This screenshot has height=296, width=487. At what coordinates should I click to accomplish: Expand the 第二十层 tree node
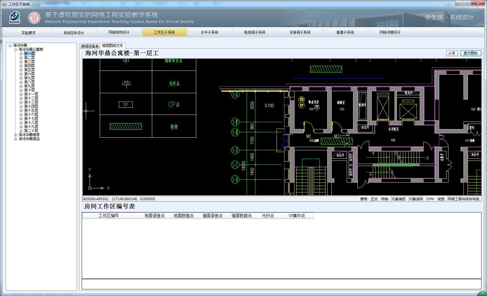click(x=21, y=131)
